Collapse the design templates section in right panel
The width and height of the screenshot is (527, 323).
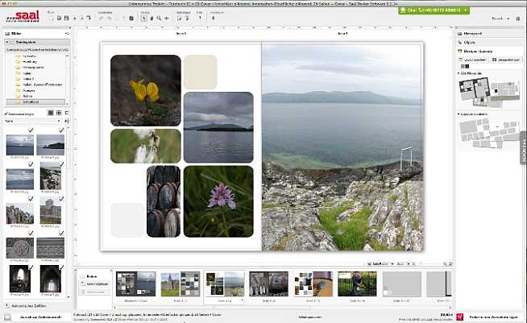click(x=459, y=73)
